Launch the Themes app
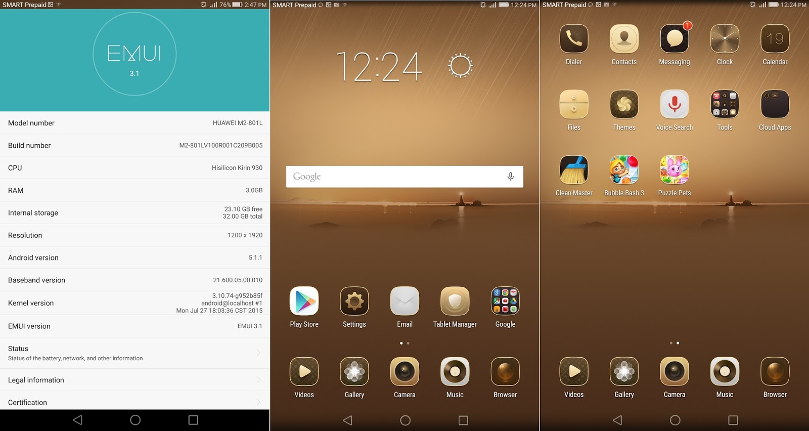The image size is (809, 431). [x=624, y=104]
